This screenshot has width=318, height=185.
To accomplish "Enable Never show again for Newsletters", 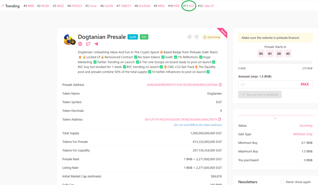I will point(282,182).
